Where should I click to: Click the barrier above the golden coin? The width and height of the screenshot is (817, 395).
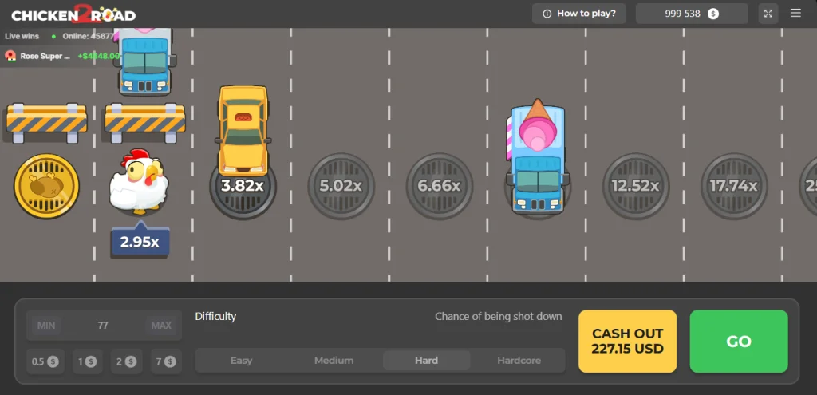point(46,123)
